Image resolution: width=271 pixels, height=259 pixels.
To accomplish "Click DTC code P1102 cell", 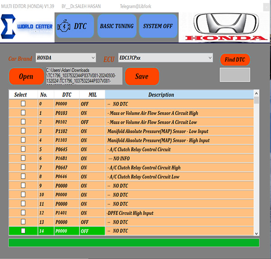I will 67,131.
